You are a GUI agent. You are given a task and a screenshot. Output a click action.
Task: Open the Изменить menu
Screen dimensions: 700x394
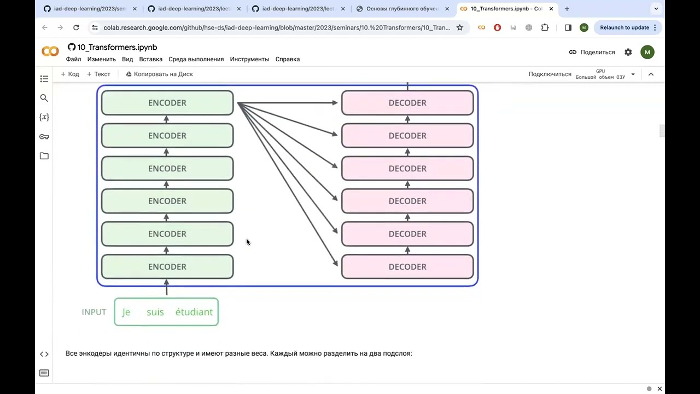click(x=101, y=59)
